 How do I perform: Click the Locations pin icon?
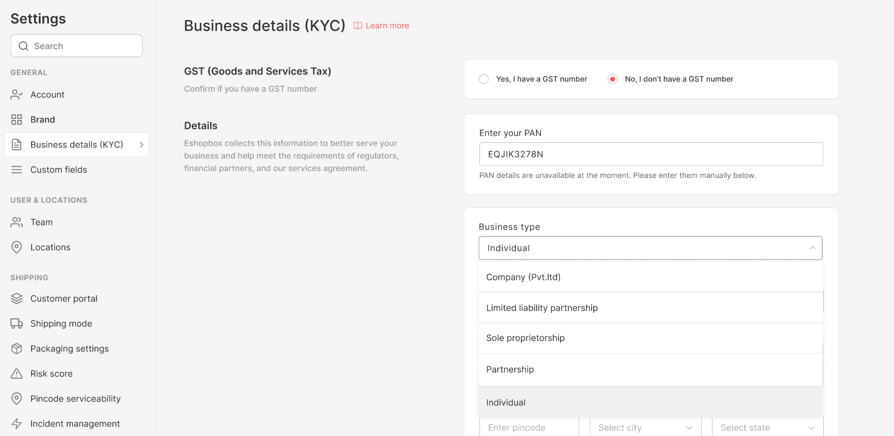17,247
